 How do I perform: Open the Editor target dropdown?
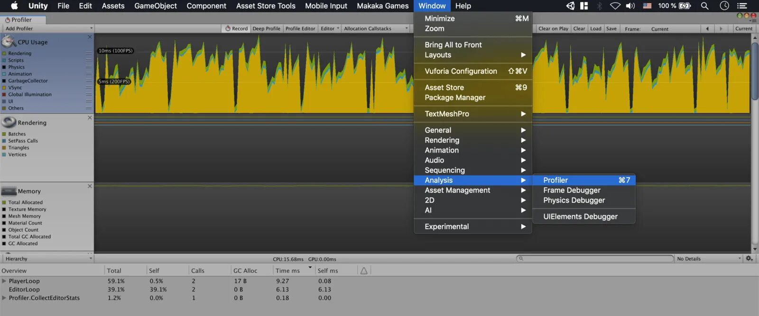pos(330,28)
